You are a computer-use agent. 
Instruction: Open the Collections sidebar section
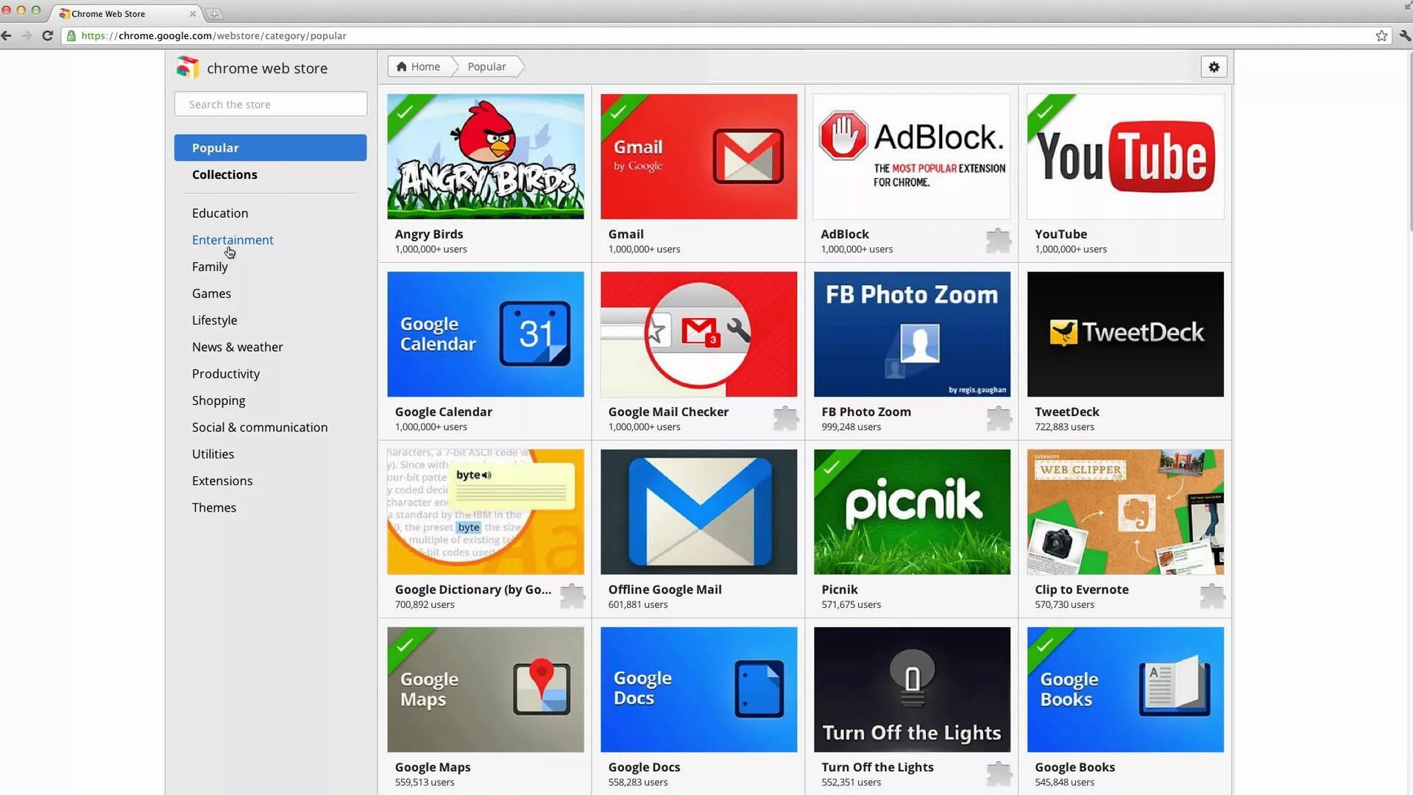pos(224,174)
